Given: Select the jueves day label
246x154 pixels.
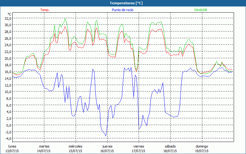Looking at the screenshot, I should coord(107,146).
